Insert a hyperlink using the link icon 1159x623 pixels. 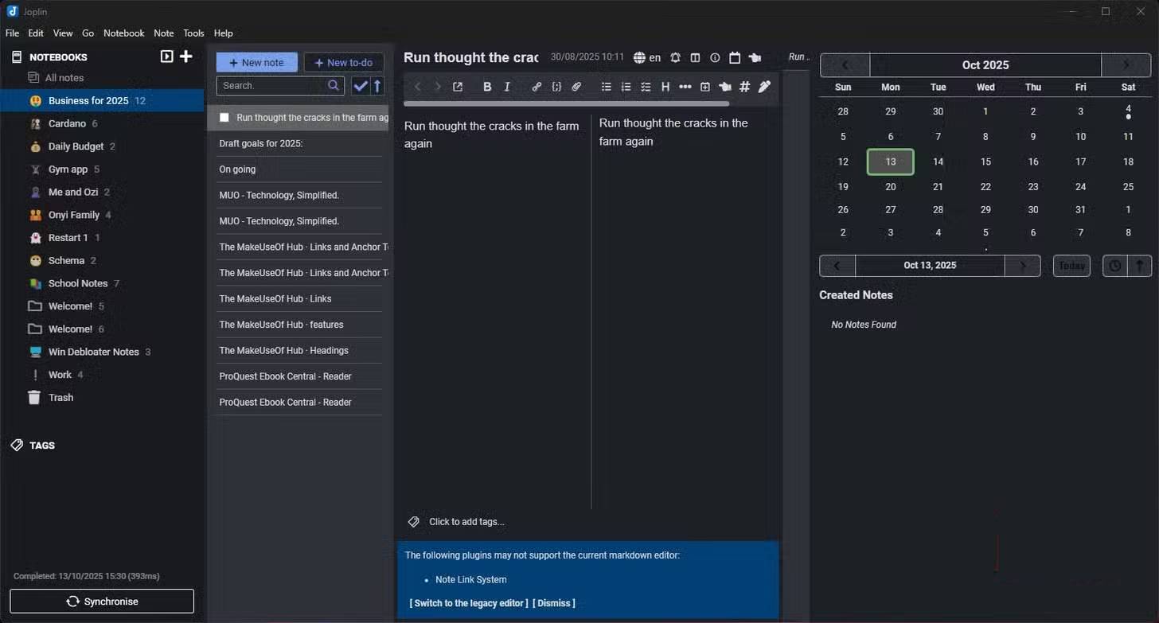click(537, 87)
